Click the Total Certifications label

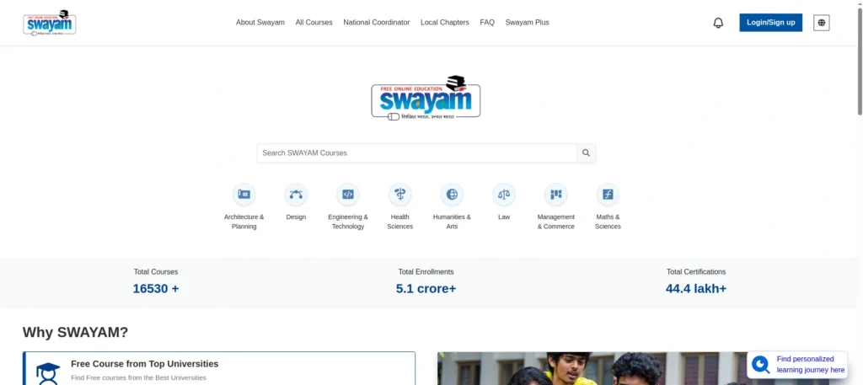696,272
